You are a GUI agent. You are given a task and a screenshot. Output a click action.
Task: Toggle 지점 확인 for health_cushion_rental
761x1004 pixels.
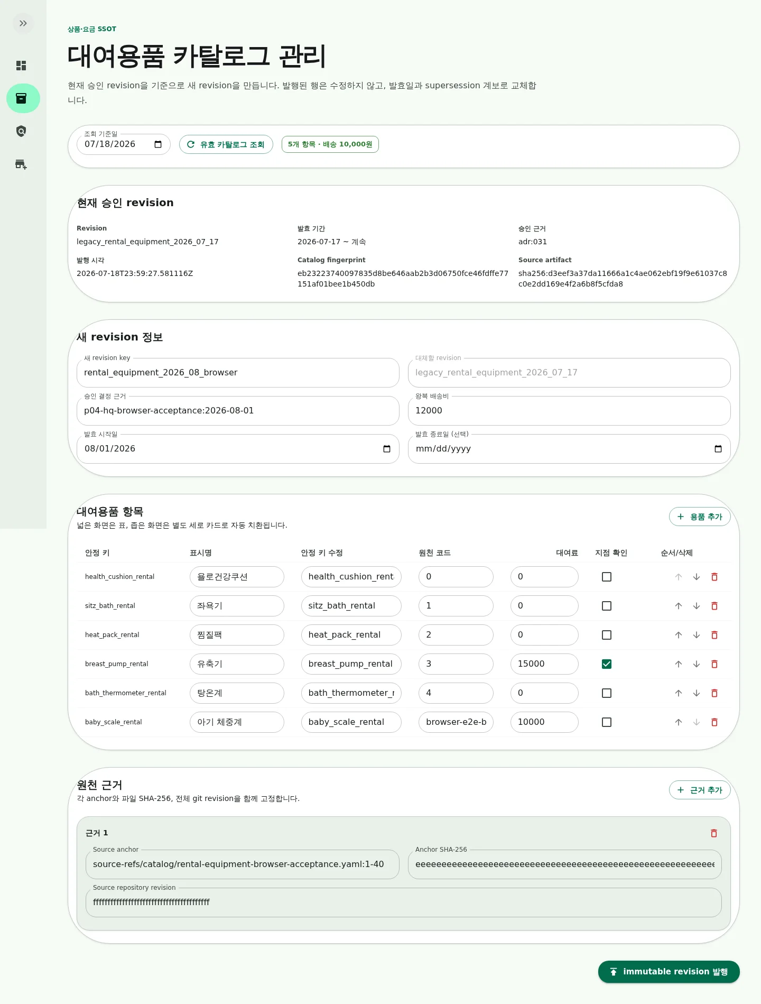(x=607, y=577)
